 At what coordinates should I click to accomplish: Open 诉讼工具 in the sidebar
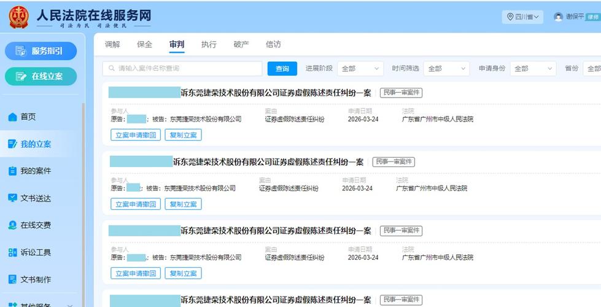[36, 252]
